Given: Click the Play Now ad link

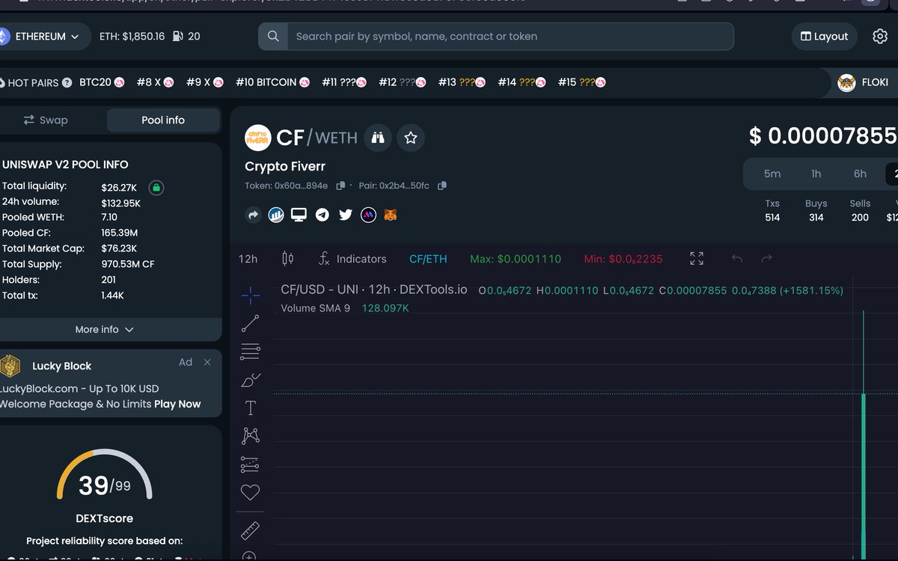Looking at the screenshot, I should pos(177,404).
